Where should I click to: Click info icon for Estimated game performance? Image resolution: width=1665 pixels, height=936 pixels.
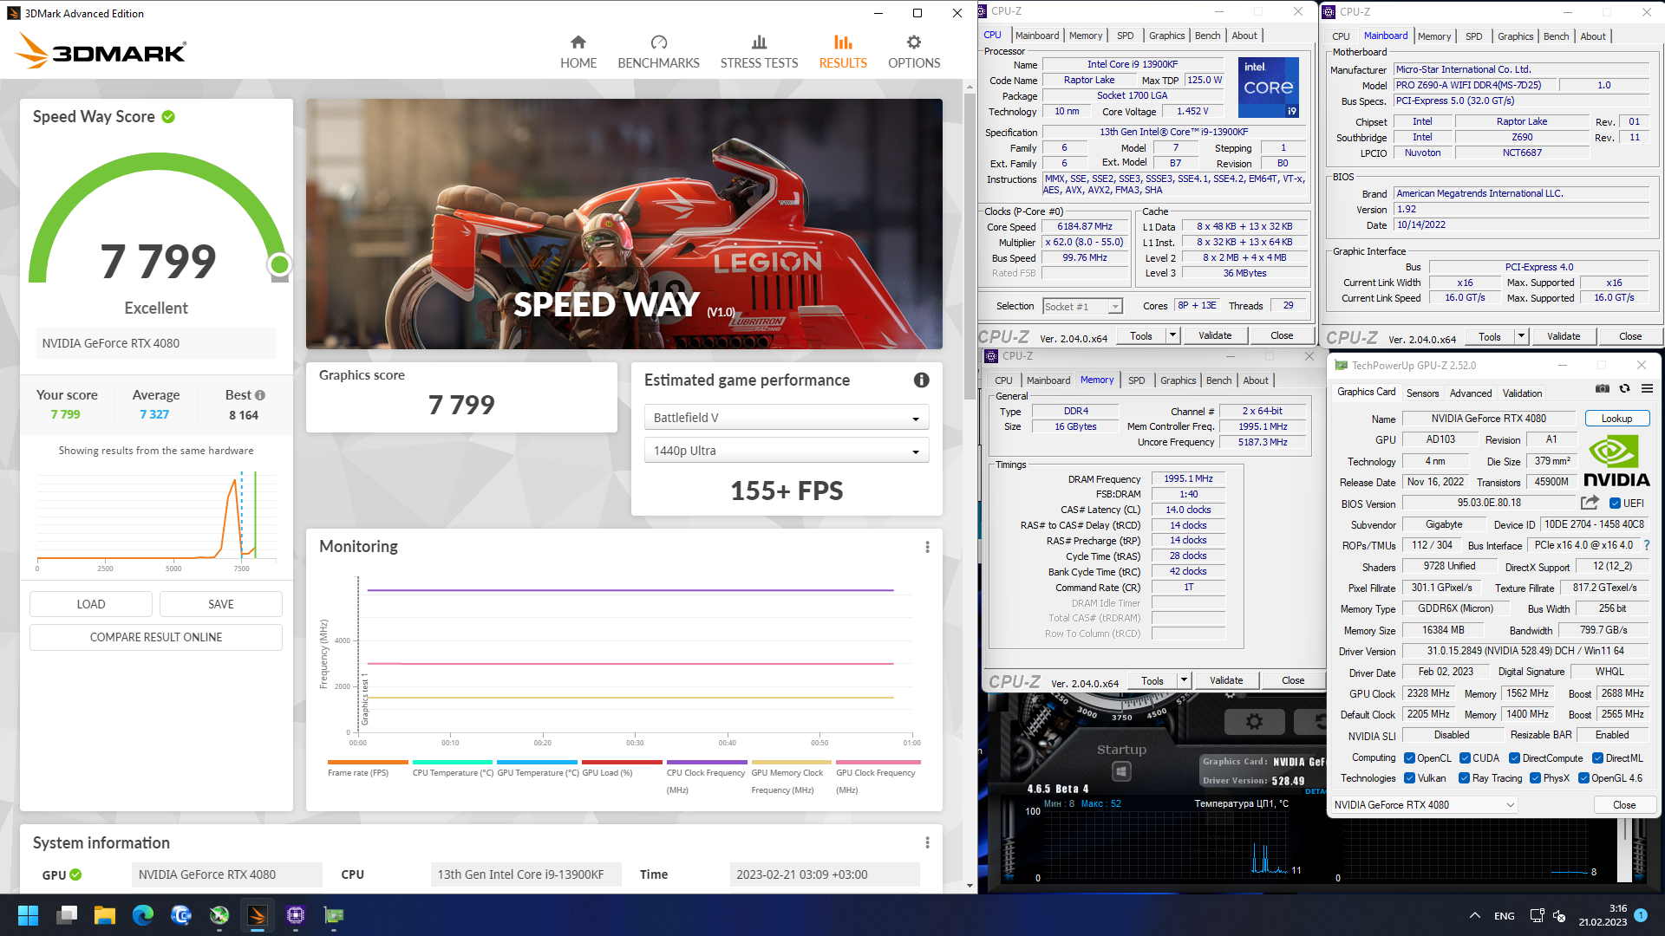(x=921, y=380)
